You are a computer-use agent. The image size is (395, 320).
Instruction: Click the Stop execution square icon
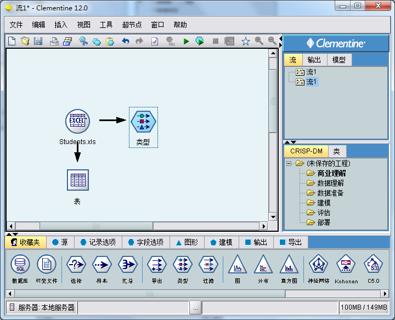216,41
